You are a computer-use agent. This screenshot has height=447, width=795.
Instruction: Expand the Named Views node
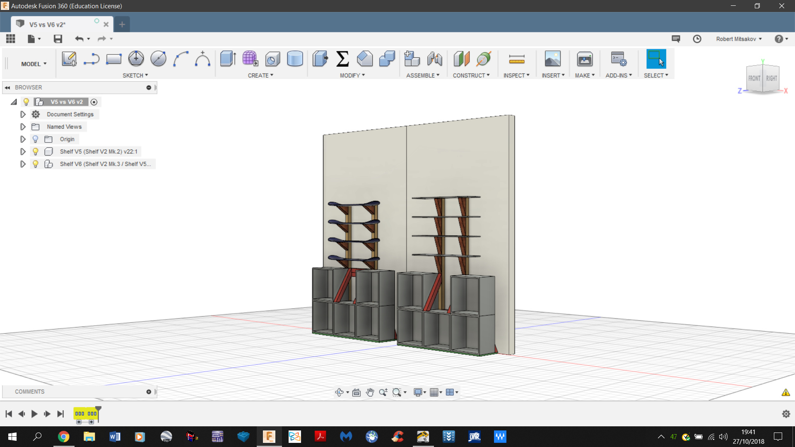23,127
